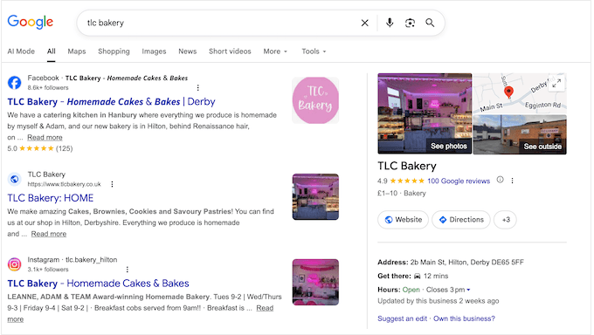Click the TLC Bakery panel title
The height and width of the screenshot is (335, 594).
coord(407,166)
